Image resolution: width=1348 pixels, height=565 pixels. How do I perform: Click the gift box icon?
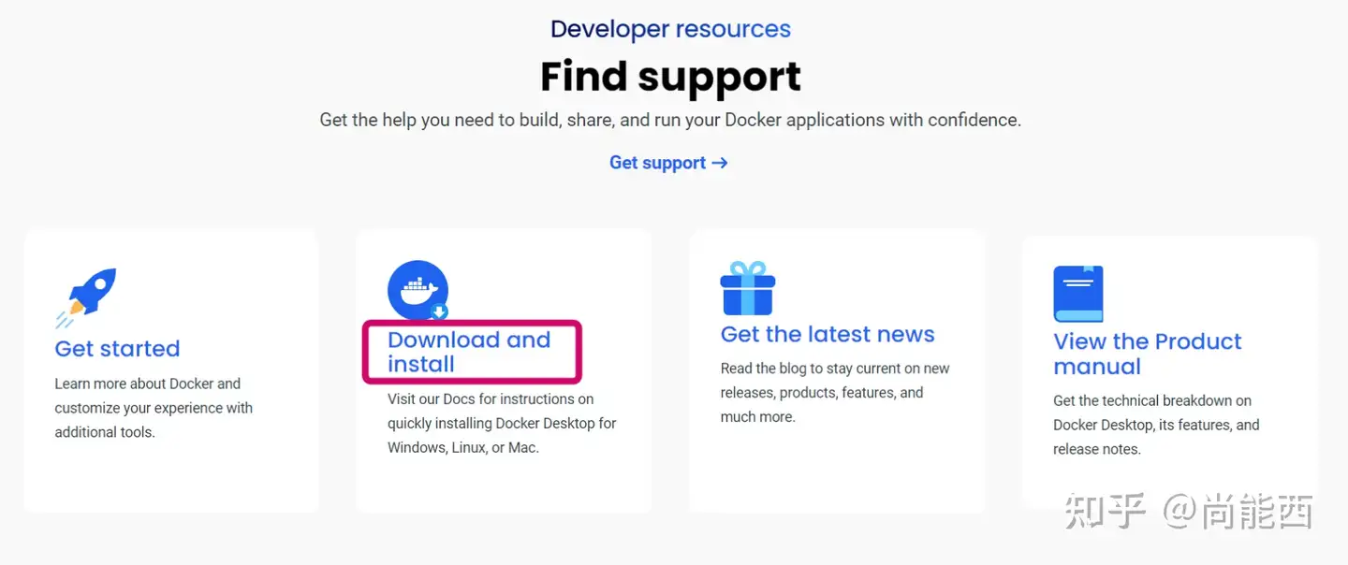coord(747,287)
